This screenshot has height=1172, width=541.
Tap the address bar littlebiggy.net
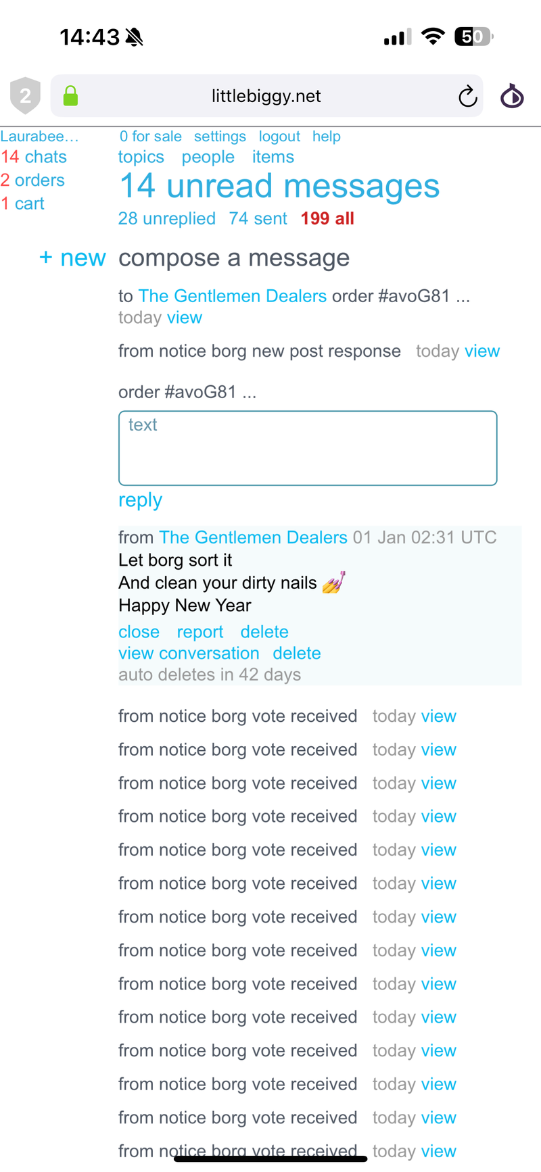(x=266, y=96)
